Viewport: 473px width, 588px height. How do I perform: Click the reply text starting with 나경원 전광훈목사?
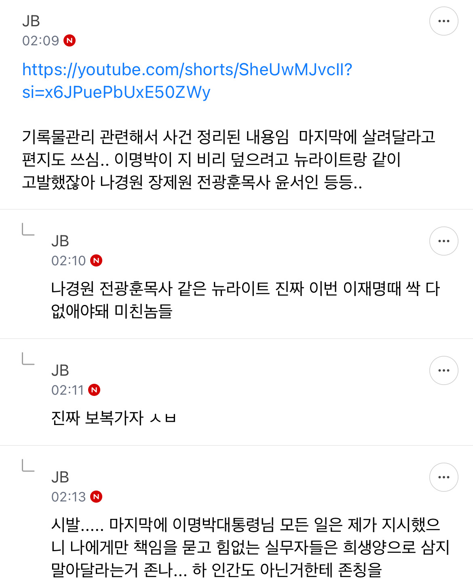tap(245, 300)
